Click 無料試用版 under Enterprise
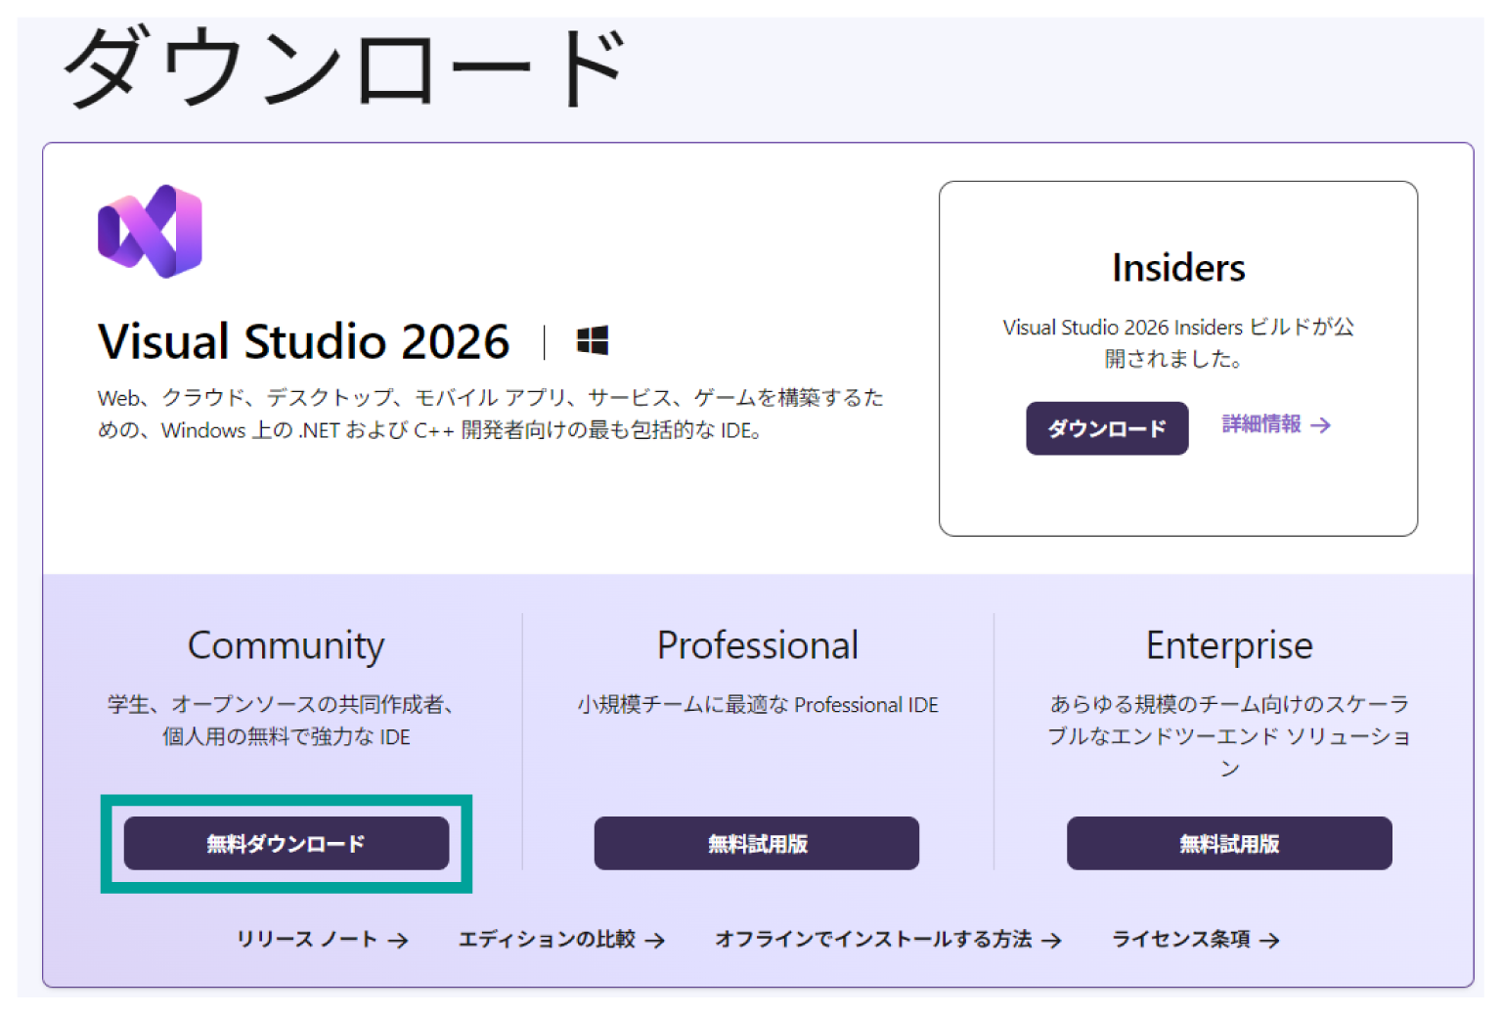The image size is (1502, 1015). tap(1229, 843)
